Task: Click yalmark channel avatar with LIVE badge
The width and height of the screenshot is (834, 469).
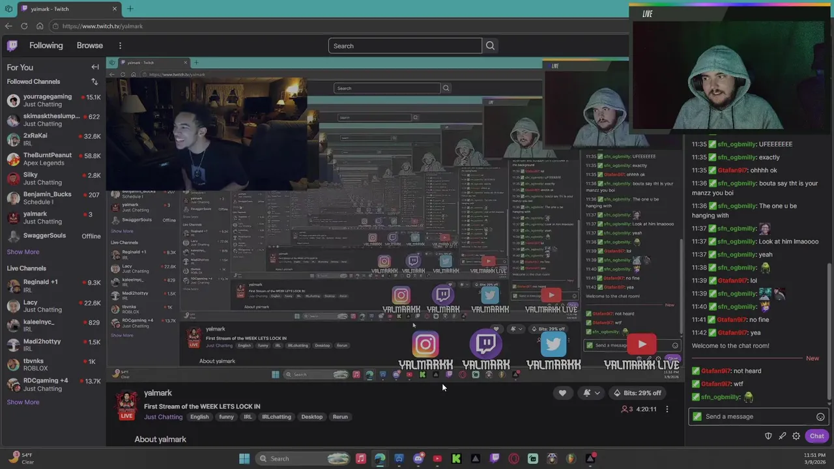Action: 126,405
